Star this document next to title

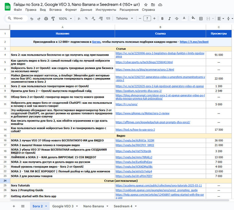pos(146,5)
